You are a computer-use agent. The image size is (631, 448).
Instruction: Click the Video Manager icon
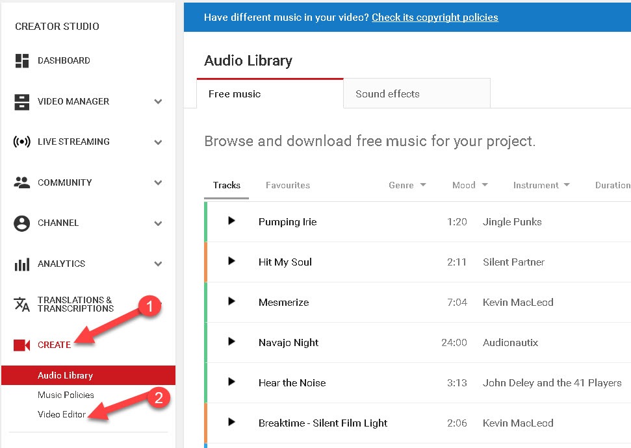click(x=22, y=102)
